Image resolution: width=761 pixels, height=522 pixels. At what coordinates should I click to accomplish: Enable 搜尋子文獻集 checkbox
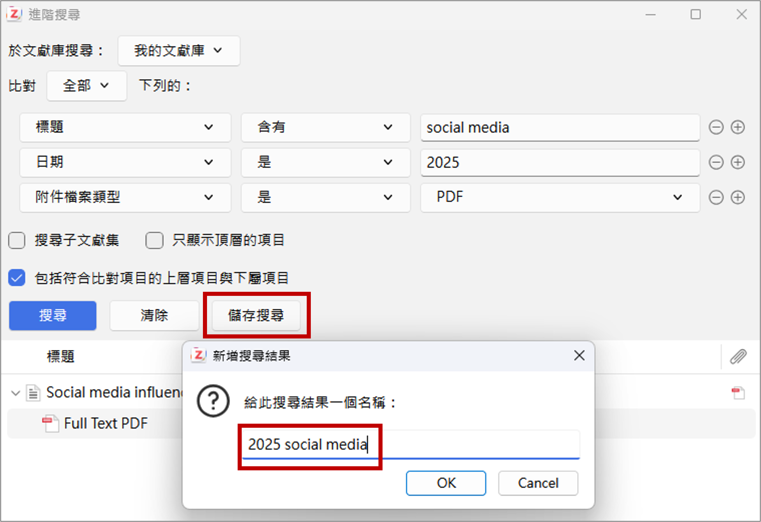(17, 240)
